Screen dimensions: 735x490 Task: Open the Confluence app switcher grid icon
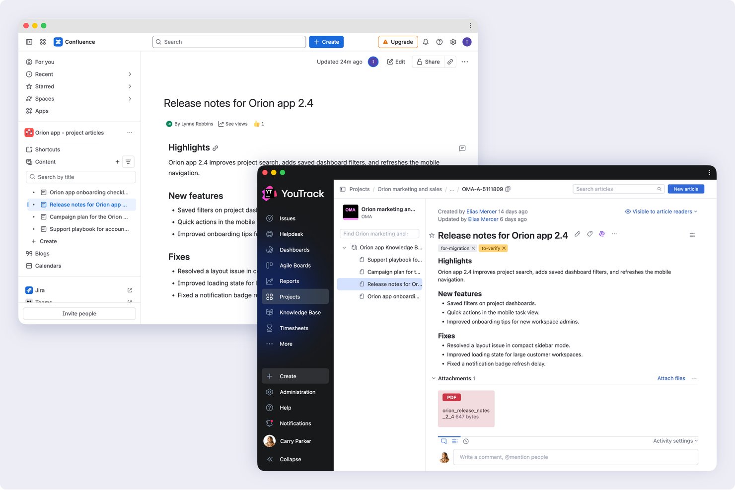click(x=43, y=42)
